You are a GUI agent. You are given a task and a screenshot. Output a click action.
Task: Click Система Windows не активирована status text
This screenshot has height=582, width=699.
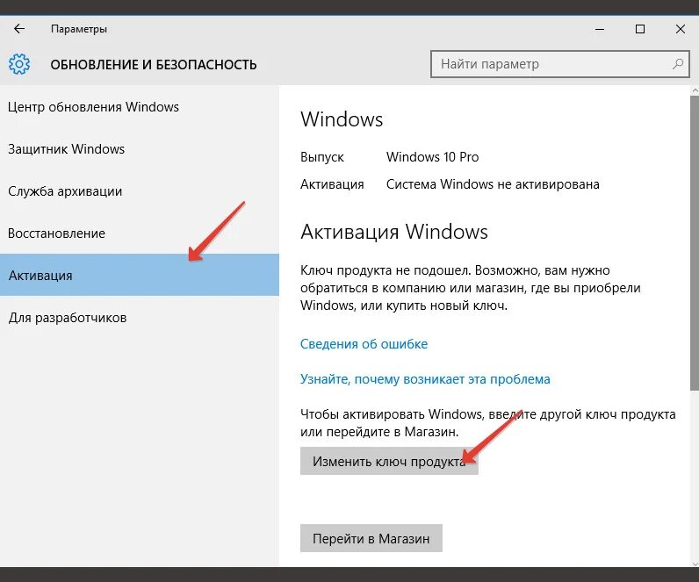[493, 184]
